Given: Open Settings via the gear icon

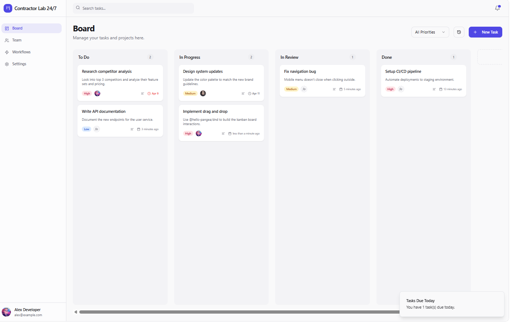Looking at the screenshot, I should [7, 64].
